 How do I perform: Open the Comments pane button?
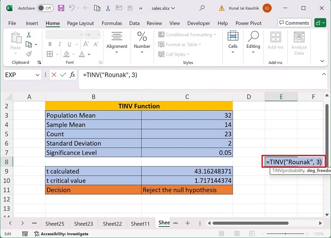294,23
